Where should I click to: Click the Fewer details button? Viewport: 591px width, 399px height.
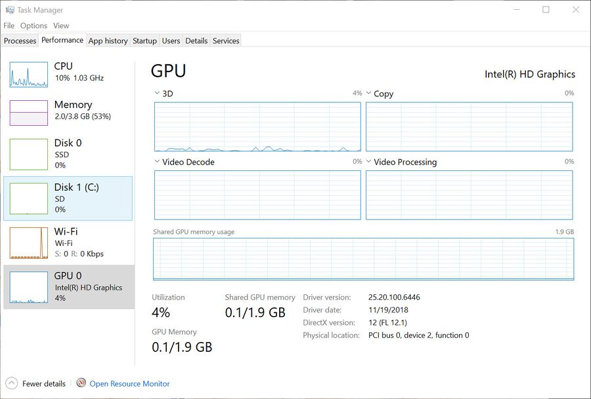43,384
